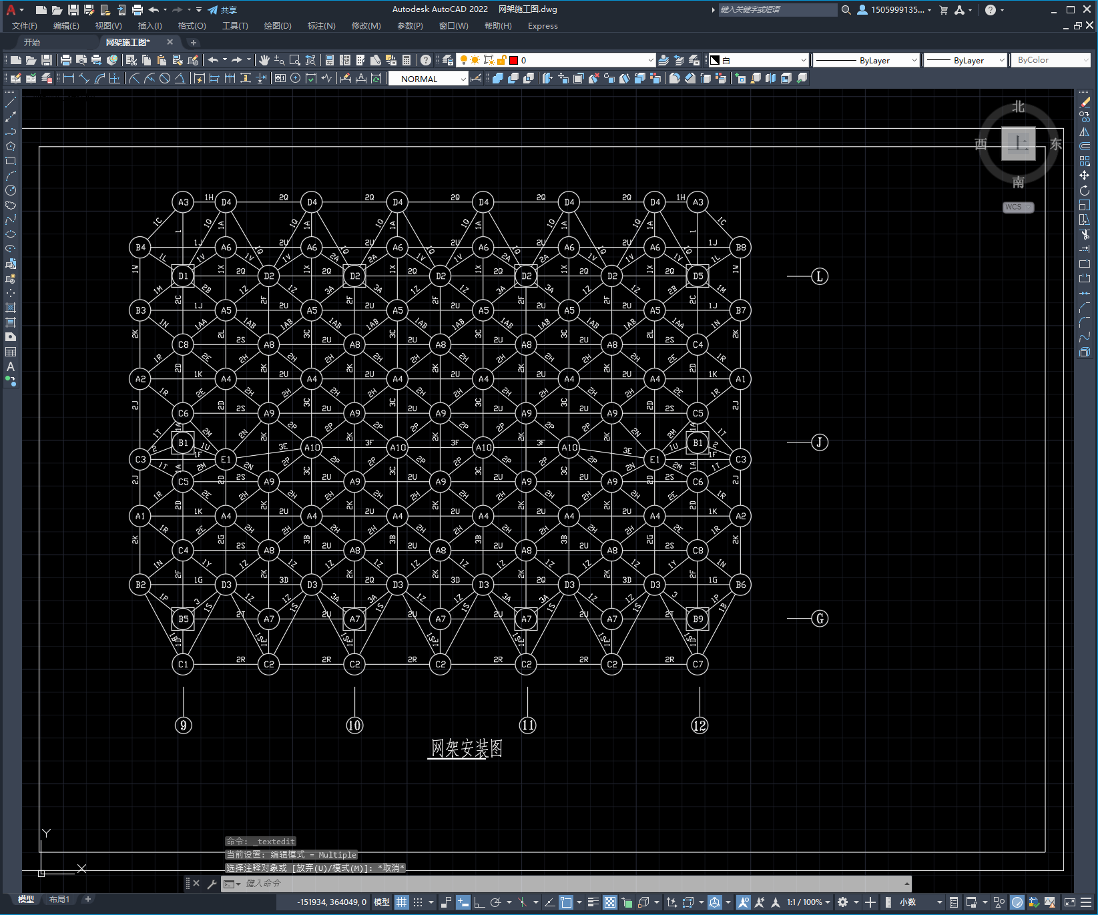Close the 网架施工图 drawing tab
Screen dimensions: 1098x915
click(x=170, y=42)
